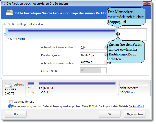Click the double-arrow resize handle on partition bar

coord(118,34)
